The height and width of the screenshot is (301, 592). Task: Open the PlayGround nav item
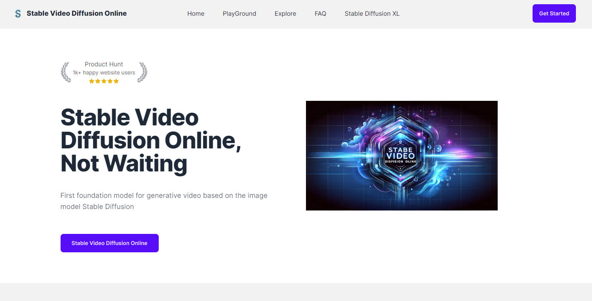pyautogui.click(x=239, y=13)
